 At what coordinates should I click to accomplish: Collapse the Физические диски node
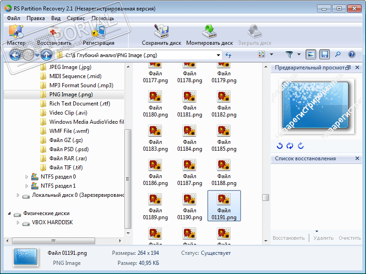click(9, 213)
